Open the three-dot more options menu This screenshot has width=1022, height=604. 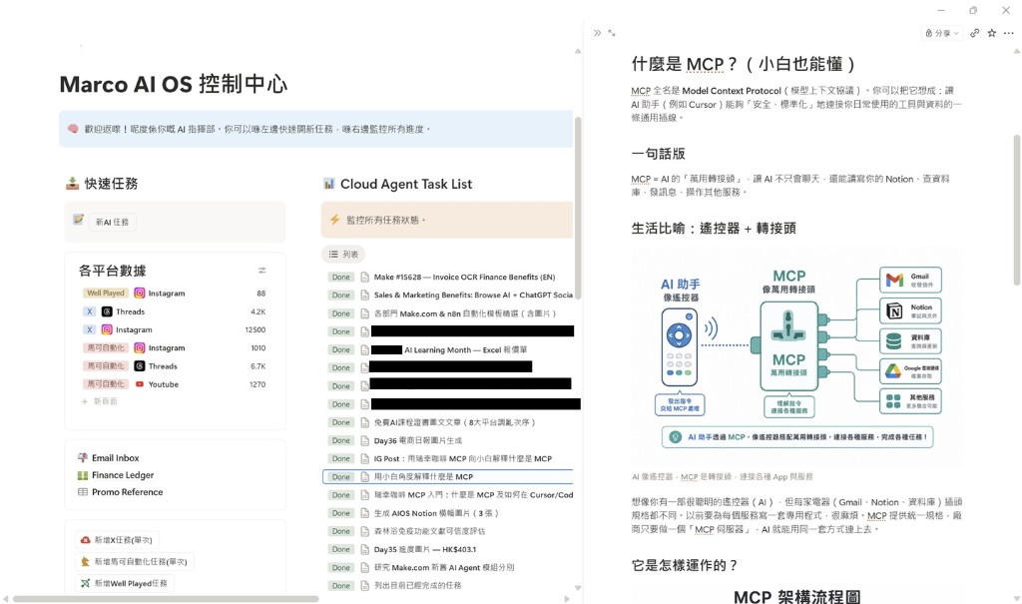pyautogui.click(x=1008, y=33)
